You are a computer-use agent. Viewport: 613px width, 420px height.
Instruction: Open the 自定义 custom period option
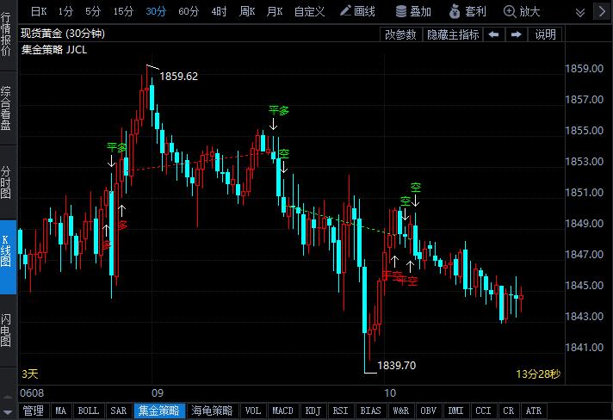pos(309,12)
